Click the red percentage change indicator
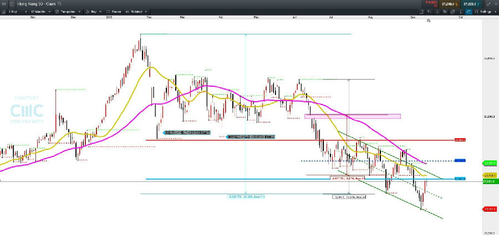Screen dimensions: 499x235 click(431, 4)
